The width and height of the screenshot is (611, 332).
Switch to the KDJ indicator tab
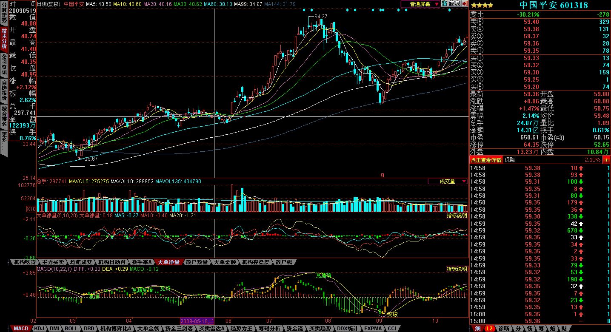click(x=39, y=329)
